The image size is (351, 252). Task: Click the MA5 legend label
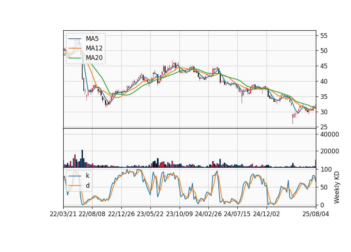[92, 39]
